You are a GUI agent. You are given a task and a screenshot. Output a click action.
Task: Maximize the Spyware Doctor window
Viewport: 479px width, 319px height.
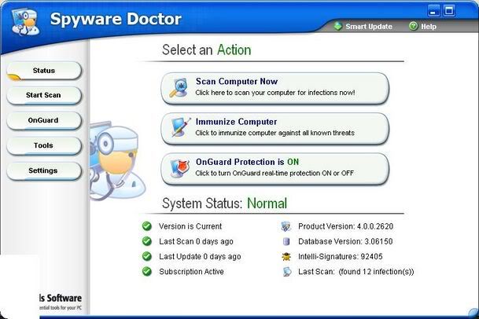[449, 11]
